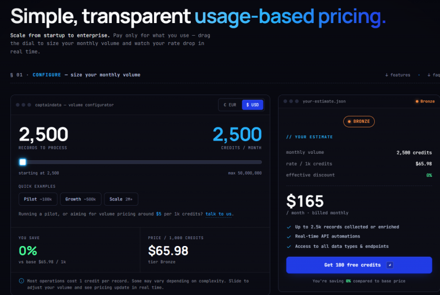Jump to the faq section link
440x295 pixels.
click(x=433, y=75)
